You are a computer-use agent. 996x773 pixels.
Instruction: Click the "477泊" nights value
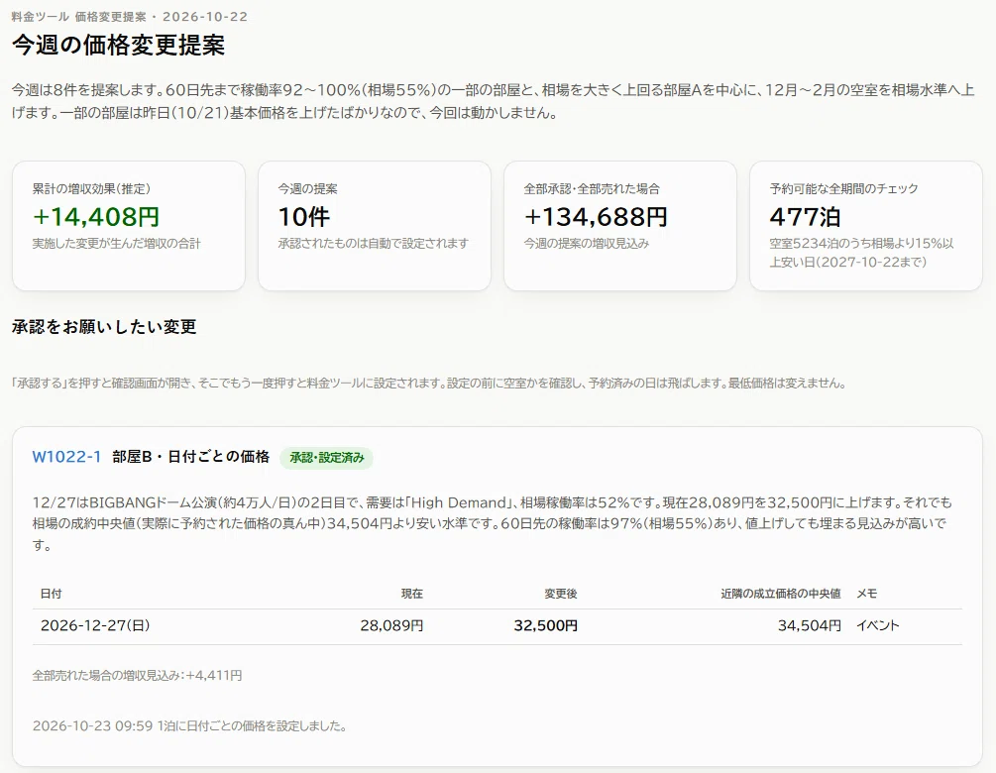tap(805, 217)
